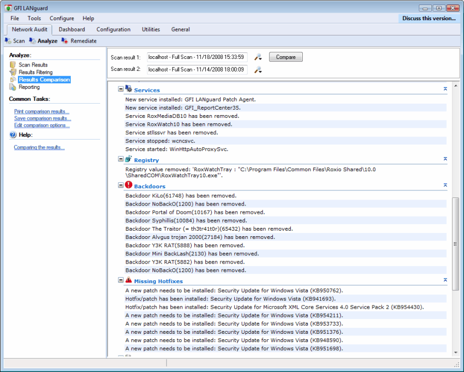Select the row mentioning hotfix KB941693

point(285,299)
